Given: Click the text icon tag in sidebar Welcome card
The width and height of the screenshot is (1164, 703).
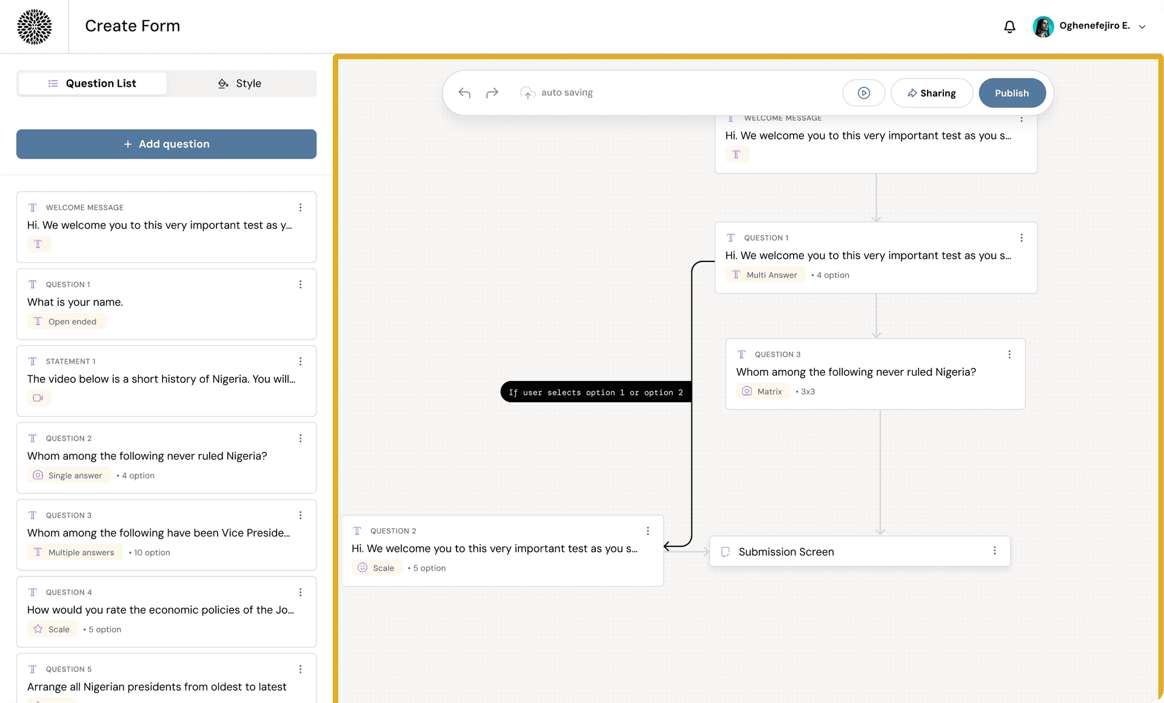Looking at the screenshot, I should point(39,244).
